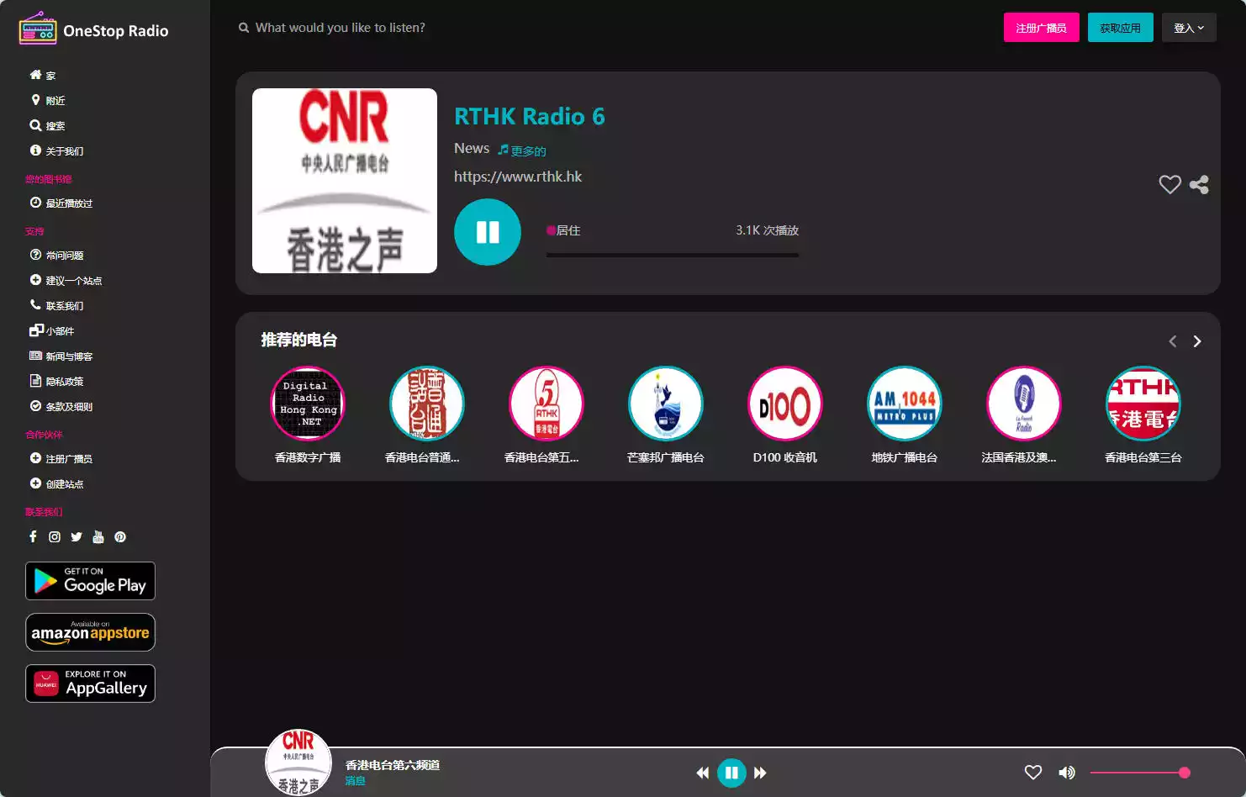Share the station via share icon
This screenshot has height=797, width=1246.
click(x=1200, y=184)
